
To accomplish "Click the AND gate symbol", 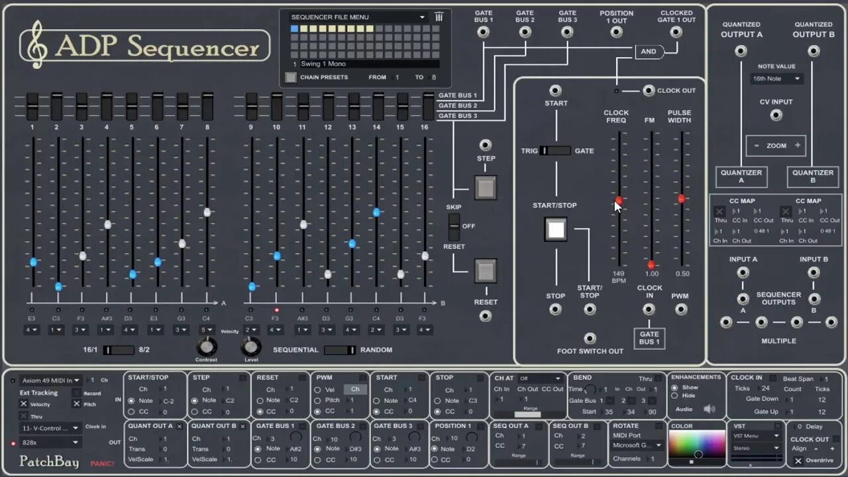I will coord(649,51).
